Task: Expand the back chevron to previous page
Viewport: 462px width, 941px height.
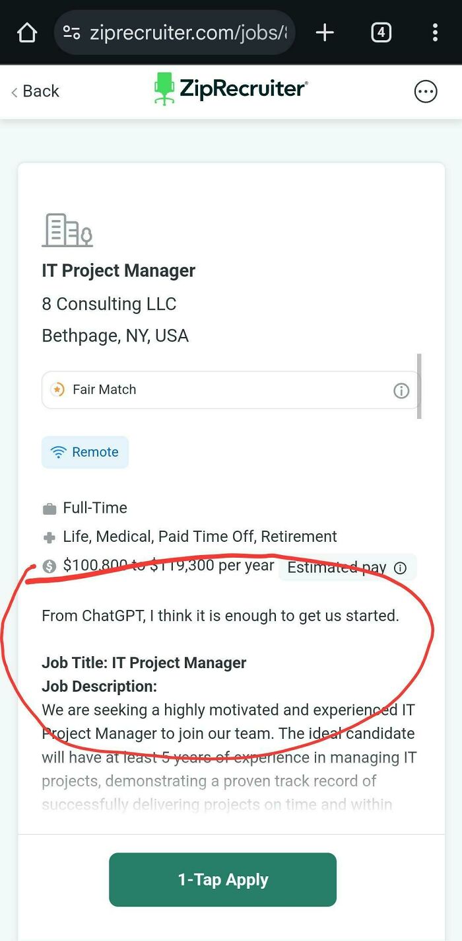Action: coord(14,91)
